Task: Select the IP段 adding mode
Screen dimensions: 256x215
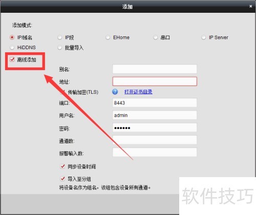Action: [60, 37]
